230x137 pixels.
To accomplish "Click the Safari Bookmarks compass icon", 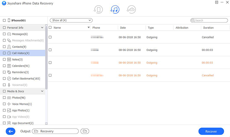I will pyautogui.click(x=9, y=79).
